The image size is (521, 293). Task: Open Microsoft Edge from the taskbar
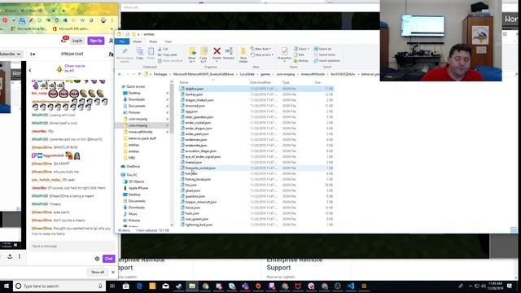(x=139, y=286)
